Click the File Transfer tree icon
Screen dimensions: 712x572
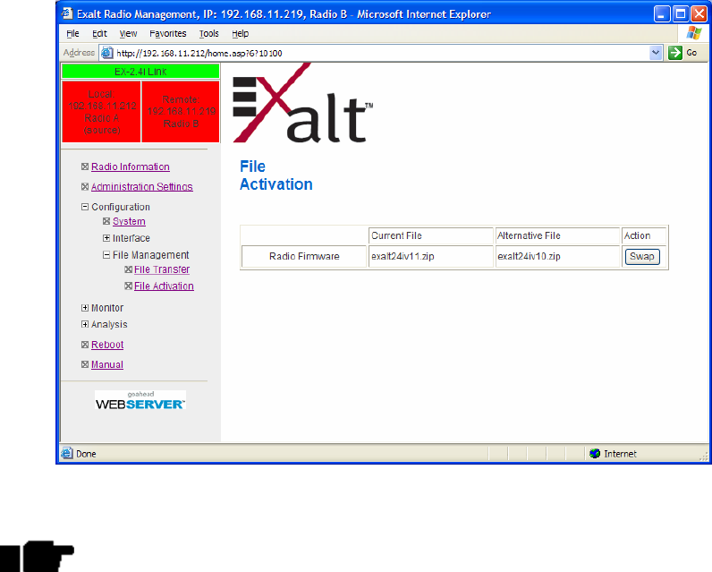pos(129,269)
